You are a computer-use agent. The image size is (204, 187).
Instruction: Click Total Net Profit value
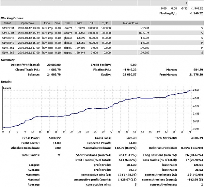[x=197, y=138]
